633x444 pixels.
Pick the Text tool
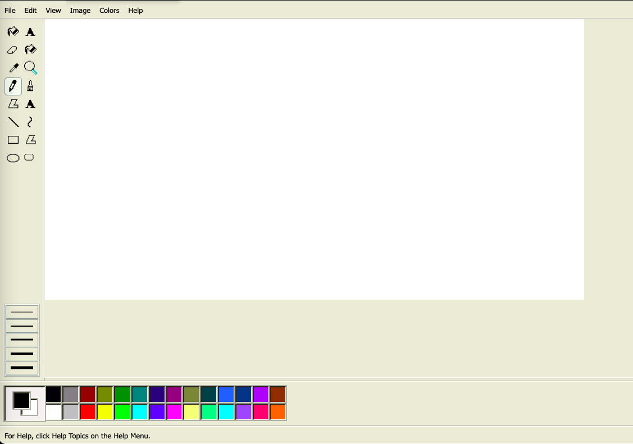coord(30,104)
